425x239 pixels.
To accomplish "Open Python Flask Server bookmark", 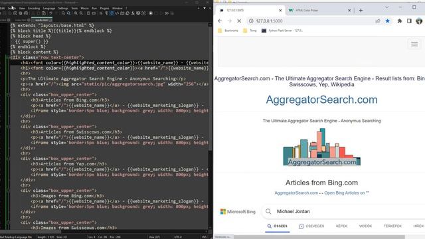I will (x=282, y=31).
